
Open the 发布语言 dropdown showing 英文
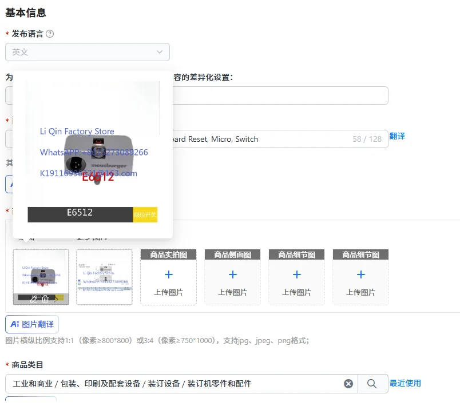88,52
